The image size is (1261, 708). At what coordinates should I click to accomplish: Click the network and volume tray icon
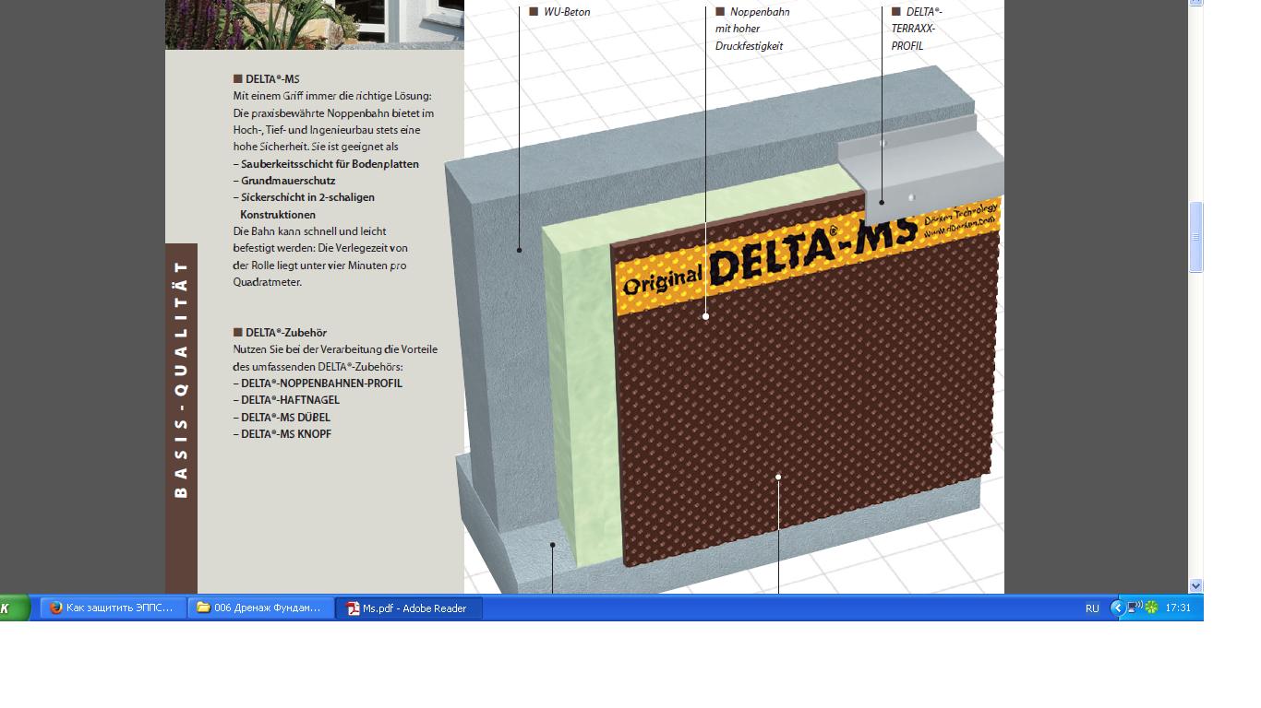coord(1135,608)
